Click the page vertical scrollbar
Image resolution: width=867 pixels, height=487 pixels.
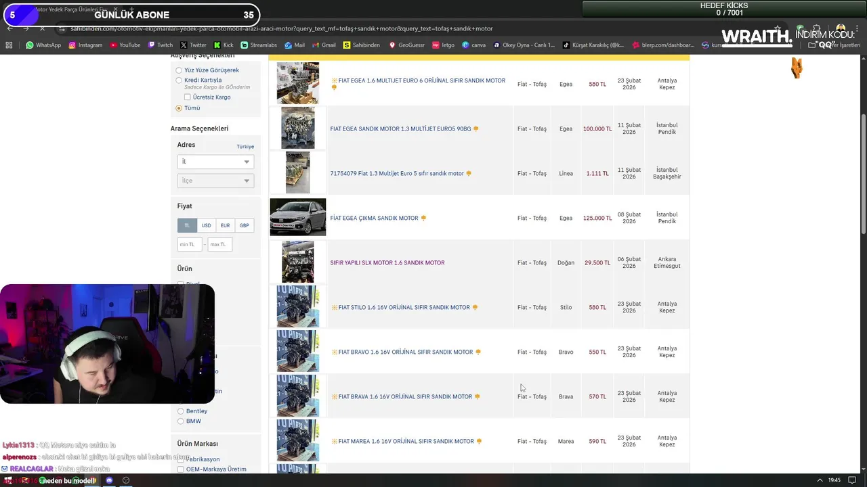pyautogui.click(x=863, y=176)
